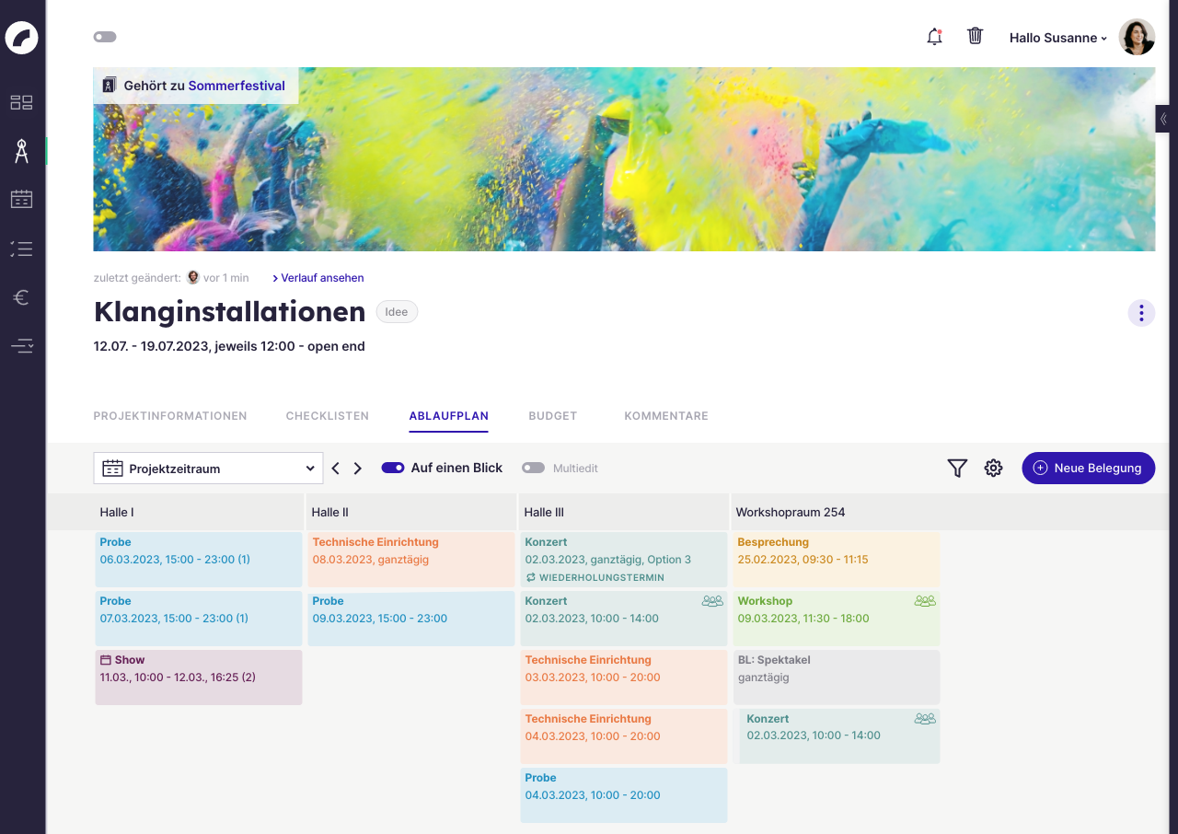The height and width of the screenshot is (834, 1178).
Task: Open the dashboard icon in the sidebar
Action: pos(21,102)
